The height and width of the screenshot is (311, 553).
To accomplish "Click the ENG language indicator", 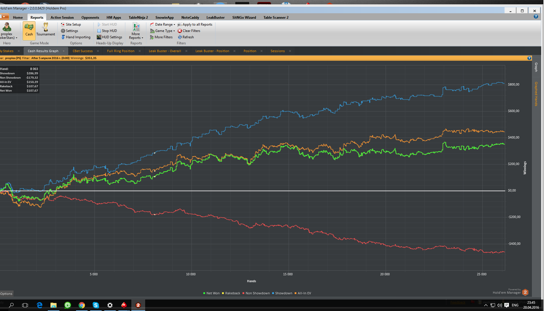I will pos(515,305).
